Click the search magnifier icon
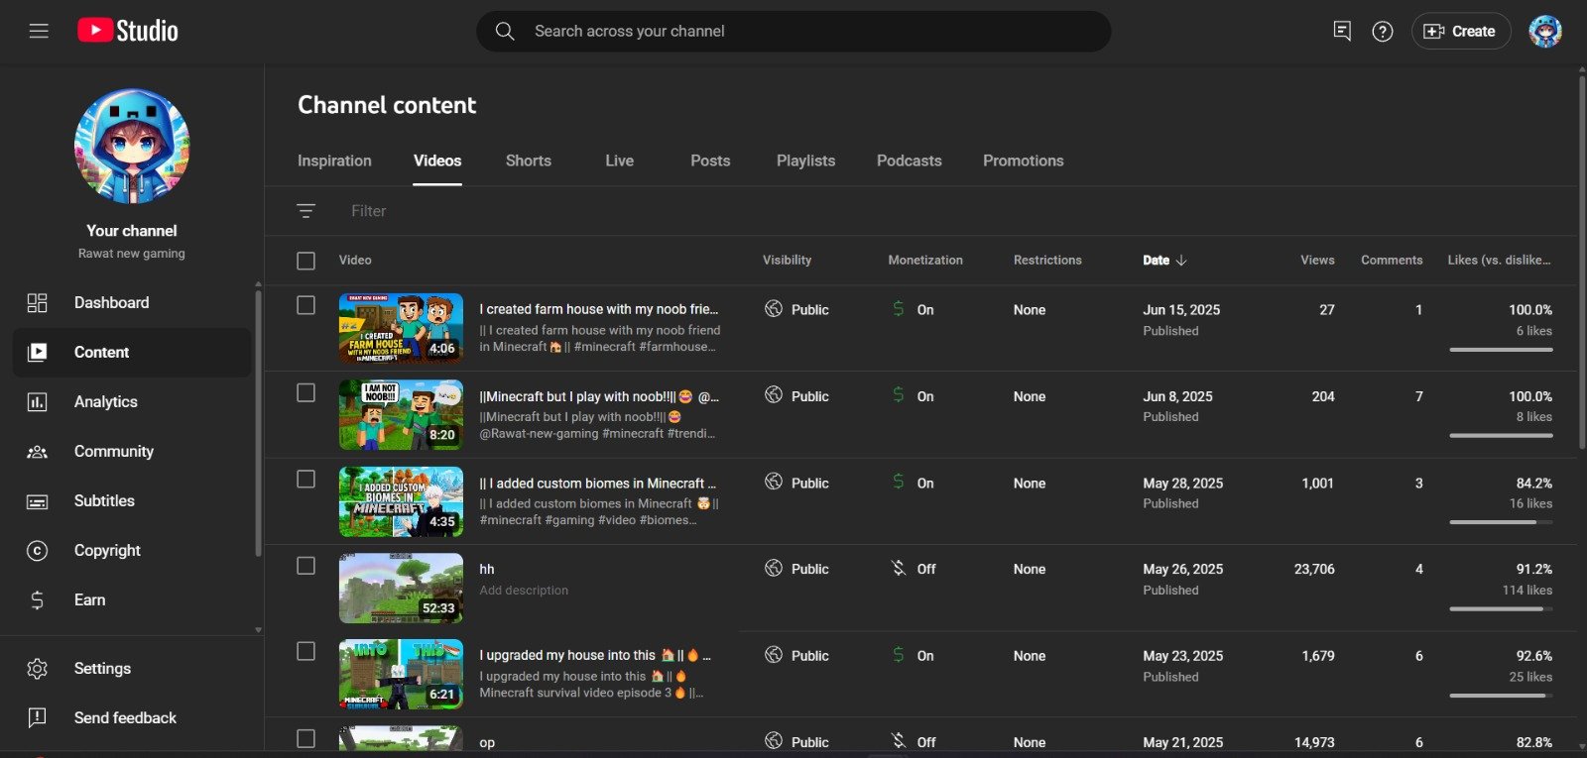Image resolution: width=1587 pixels, height=758 pixels. pyautogui.click(x=505, y=31)
